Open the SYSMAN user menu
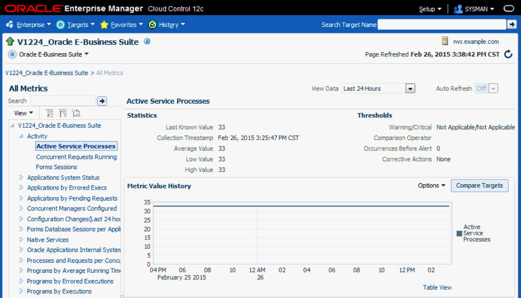The height and width of the screenshot is (298, 521). click(480, 9)
